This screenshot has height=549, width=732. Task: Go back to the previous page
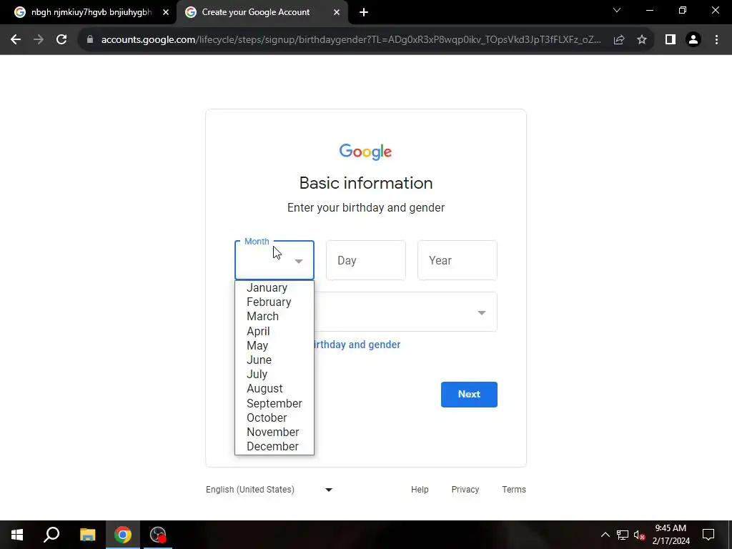pos(16,40)
